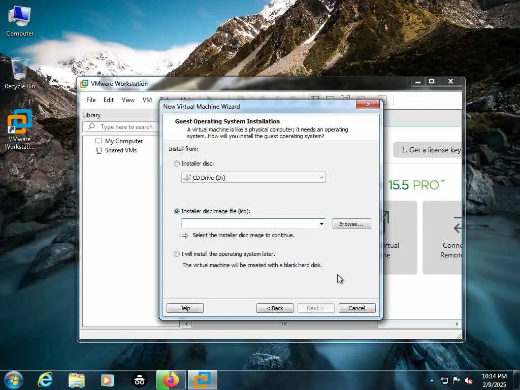Maximize the VMware Workstation window
This screenshot has height=390, width=520.
[432, 82]
